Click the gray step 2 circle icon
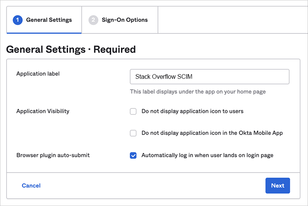This screenshot has height=206, width=308. click(x=94, y=20)
